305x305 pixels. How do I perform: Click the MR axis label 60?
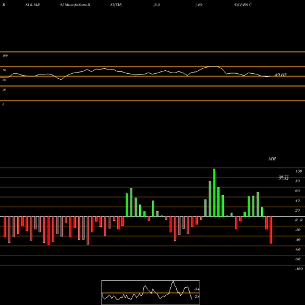[x=298, y=191]
